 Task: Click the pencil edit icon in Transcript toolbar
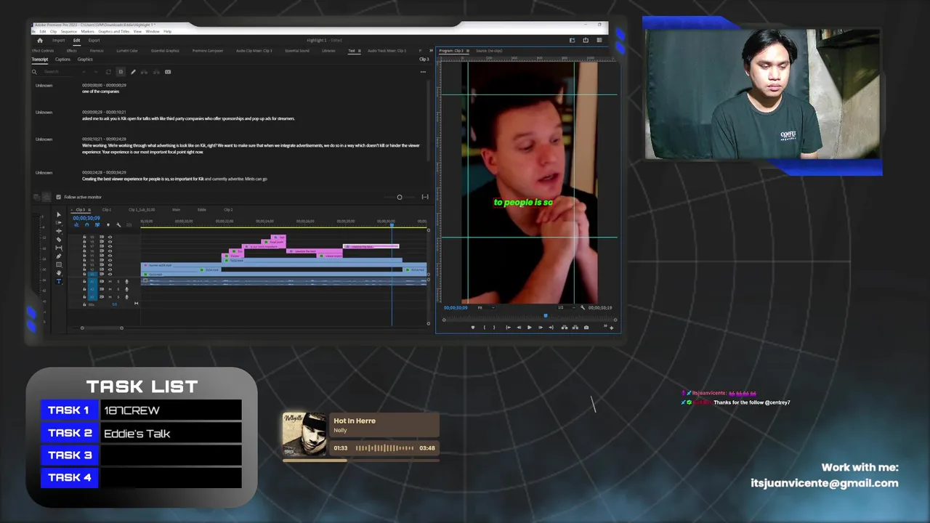tap(133, 72)
